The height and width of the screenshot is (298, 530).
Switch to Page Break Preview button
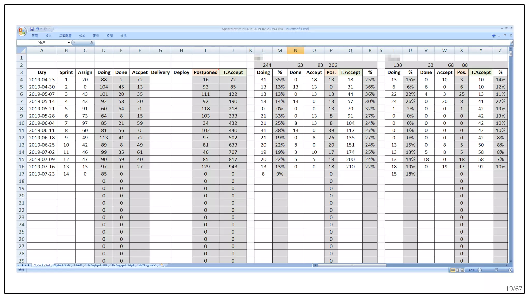click(462, 270)
